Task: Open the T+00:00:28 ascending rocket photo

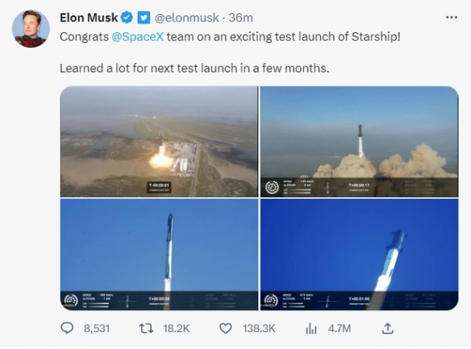Action: pos(159,254)
